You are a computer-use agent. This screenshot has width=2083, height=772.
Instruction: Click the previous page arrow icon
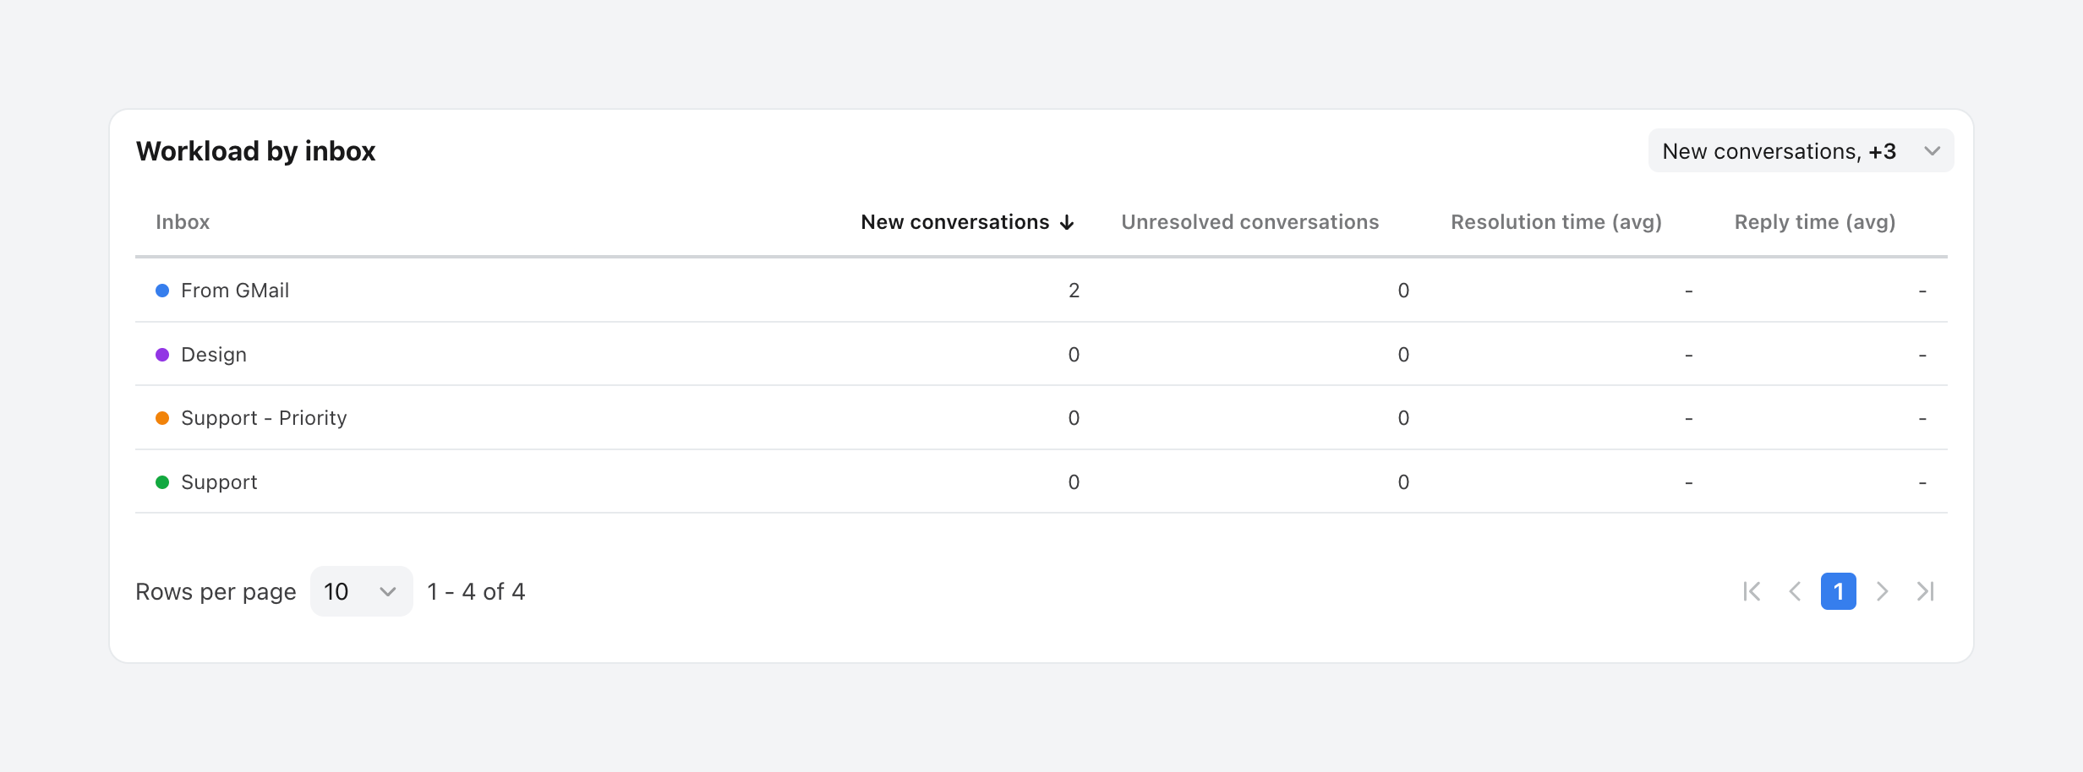click(x=1795, y=591)
